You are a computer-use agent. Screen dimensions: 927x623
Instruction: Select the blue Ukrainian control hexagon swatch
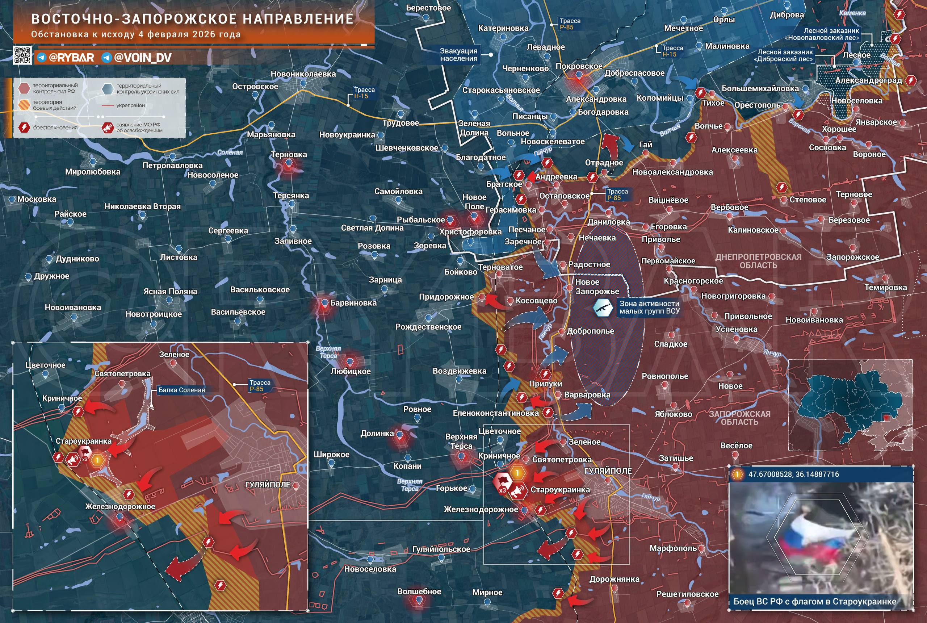107,89
